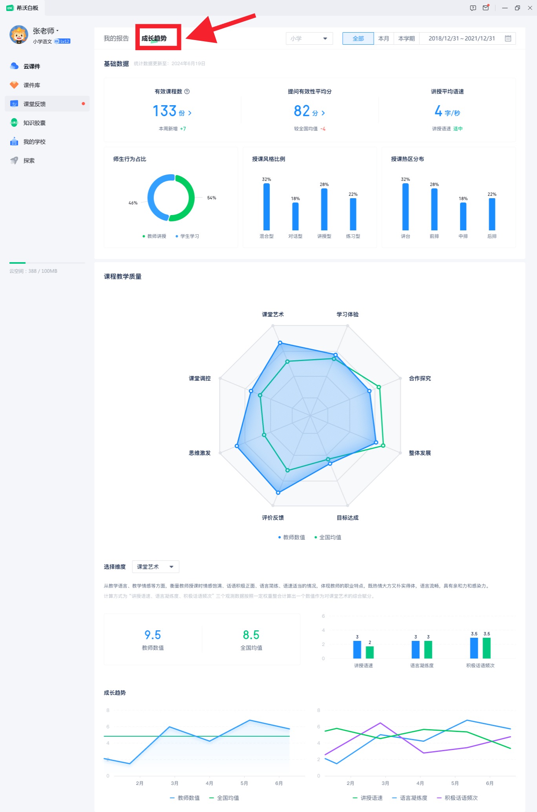Image resolution: width=537 pixels, height=812 pixels.
Task: Open the 课堂艺术 dimension dropdown
Action: tap(155, 567)
